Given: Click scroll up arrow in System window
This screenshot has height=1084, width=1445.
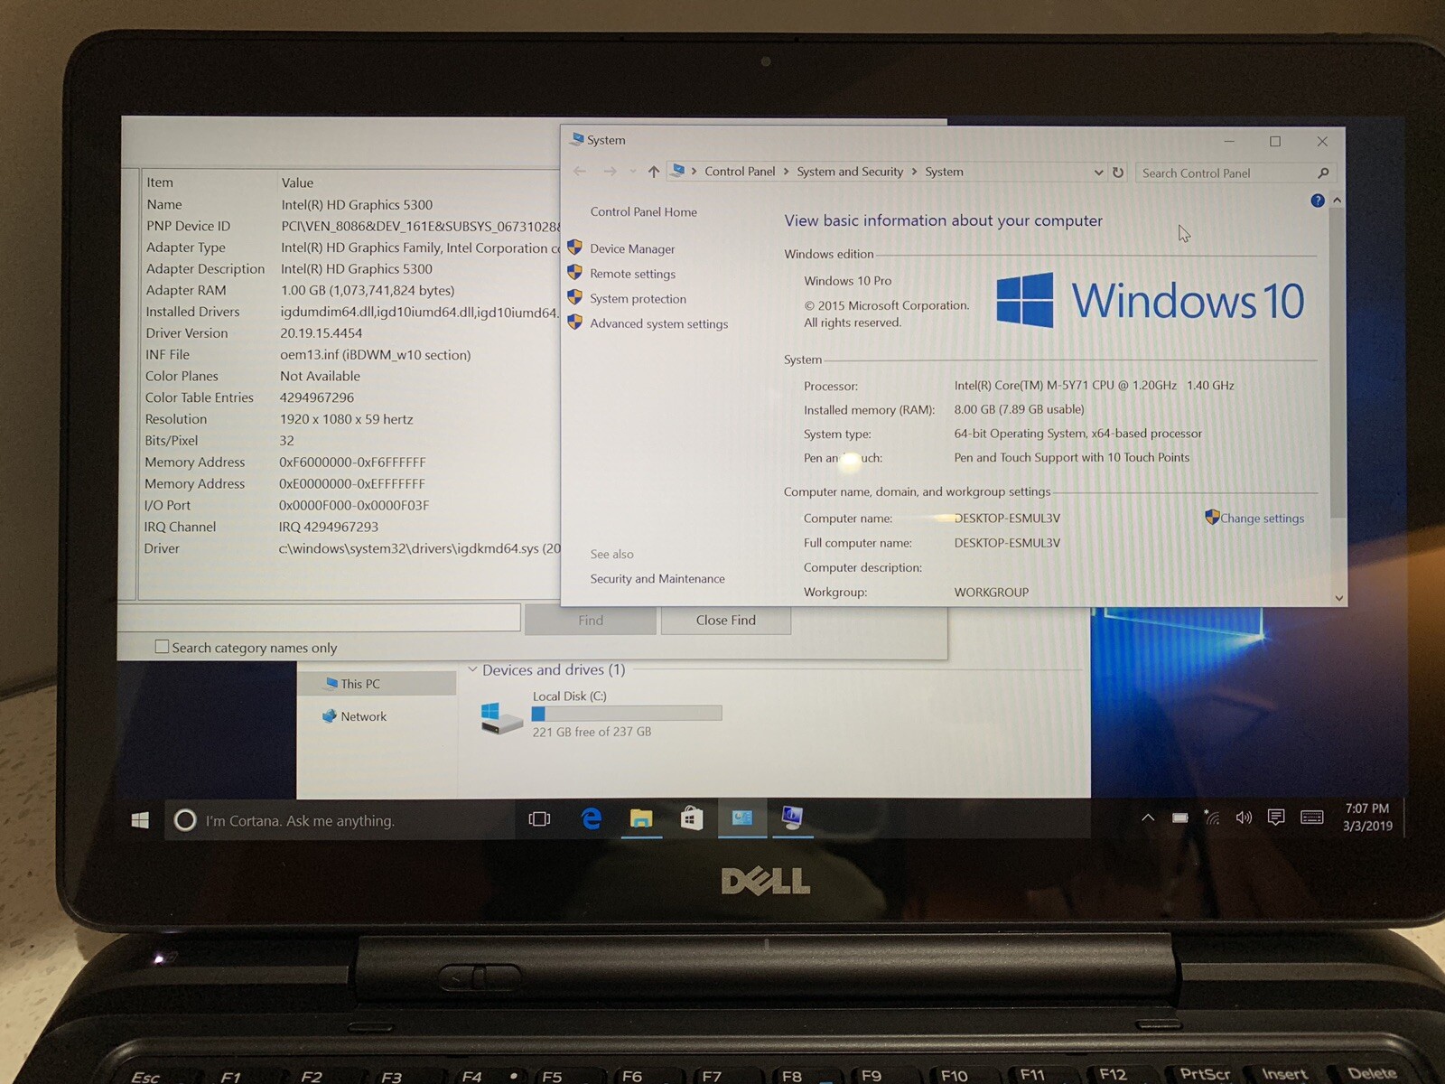Looking at the screenshot, I should pos(1338,200).
